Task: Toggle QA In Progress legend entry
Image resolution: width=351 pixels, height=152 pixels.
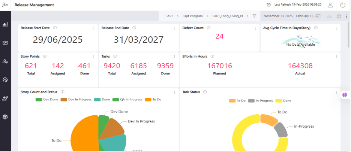Action: (x=127, y=100)
